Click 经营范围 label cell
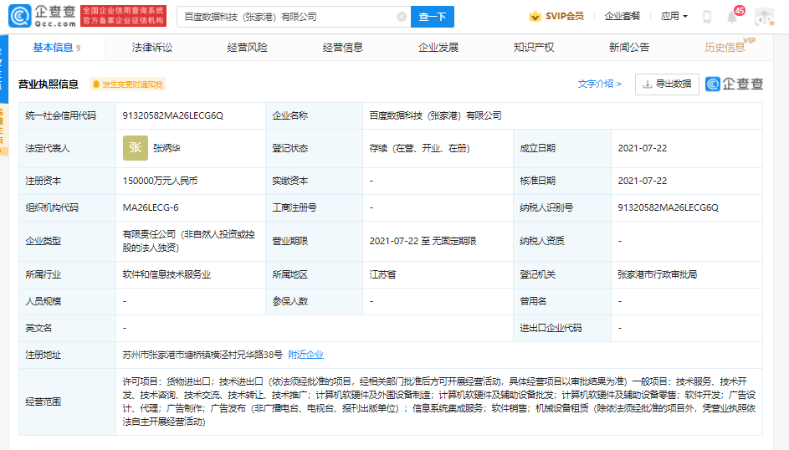Image resolution: width=789 pixels, height=450 pixels. [68, 401]
